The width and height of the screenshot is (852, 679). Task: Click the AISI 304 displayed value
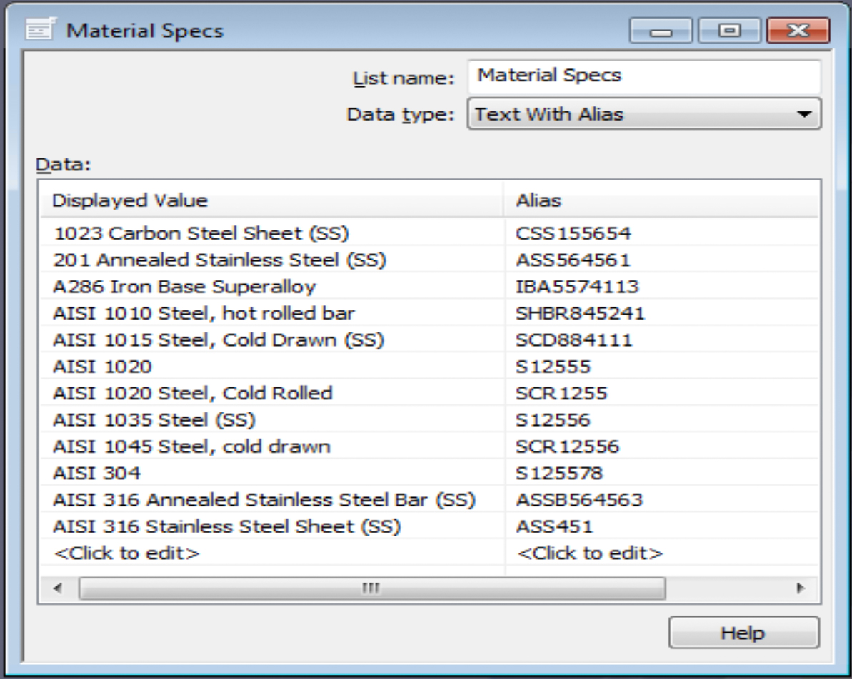coord(97,474)
